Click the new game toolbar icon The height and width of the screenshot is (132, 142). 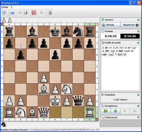(4, 13)
